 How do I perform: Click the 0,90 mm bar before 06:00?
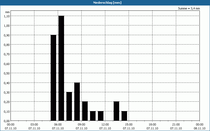tap(54, 78)
